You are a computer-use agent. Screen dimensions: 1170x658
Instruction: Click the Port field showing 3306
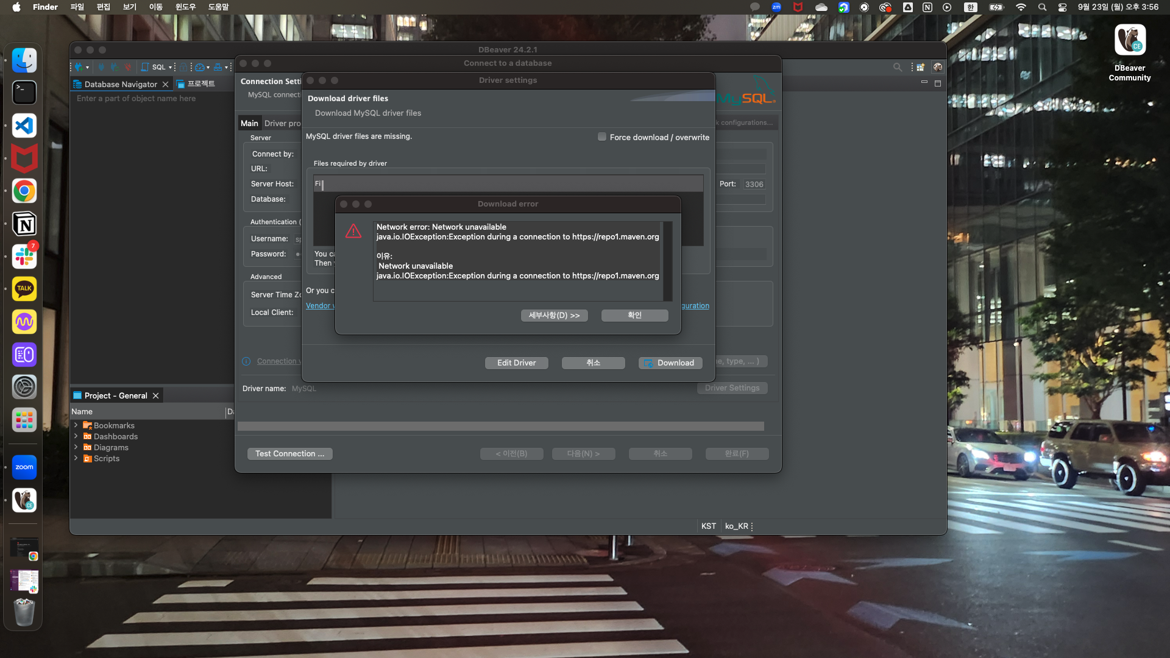click(754, 184)
